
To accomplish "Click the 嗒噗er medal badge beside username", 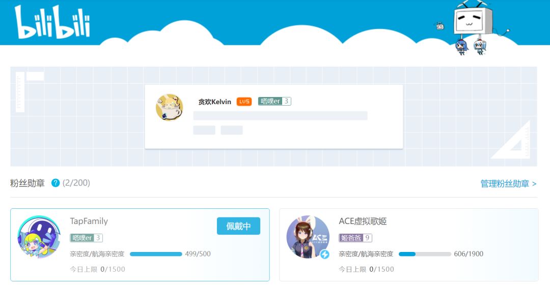I will [x=274, y=101].
